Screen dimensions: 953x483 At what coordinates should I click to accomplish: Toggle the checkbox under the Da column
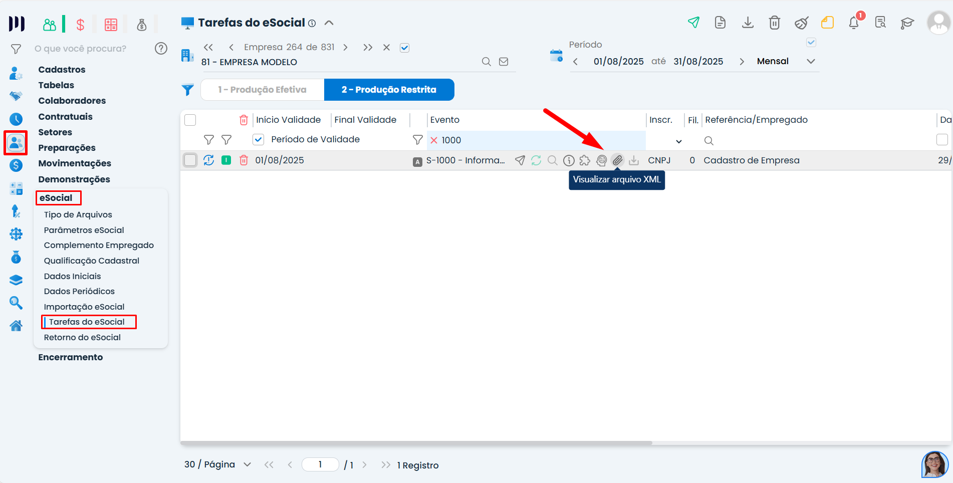[942, 140]
